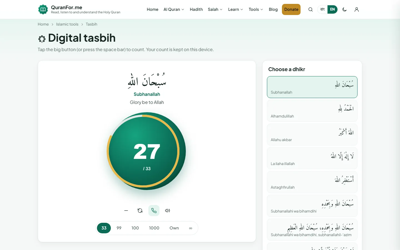Select the Allahu akbar dhikr card
This screenshot has height=250, width=400.
coord(312,135)
